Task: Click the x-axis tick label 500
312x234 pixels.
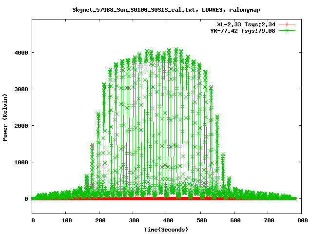Action: pyautogui.click(x=201, y=220)
